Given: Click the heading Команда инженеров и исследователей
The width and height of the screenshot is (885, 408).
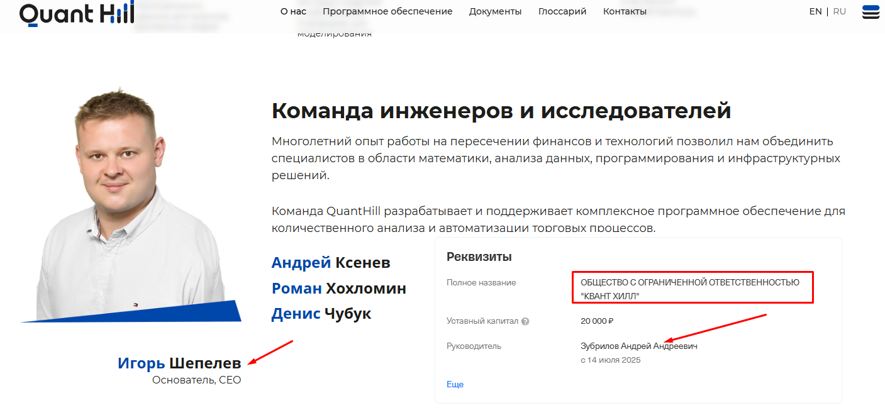Looking at the screenshot, I should [501, 111].
